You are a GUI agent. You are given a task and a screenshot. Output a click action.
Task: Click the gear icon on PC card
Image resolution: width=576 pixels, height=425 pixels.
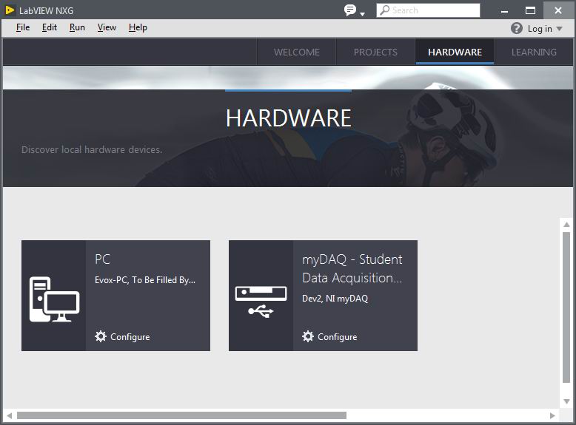point(100,336)
